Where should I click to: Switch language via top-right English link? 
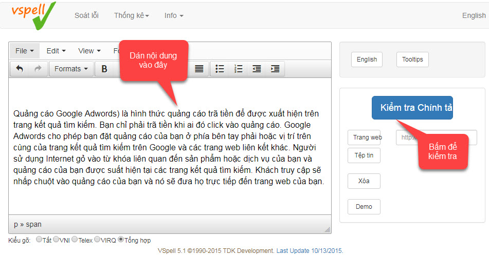point(474,15)
